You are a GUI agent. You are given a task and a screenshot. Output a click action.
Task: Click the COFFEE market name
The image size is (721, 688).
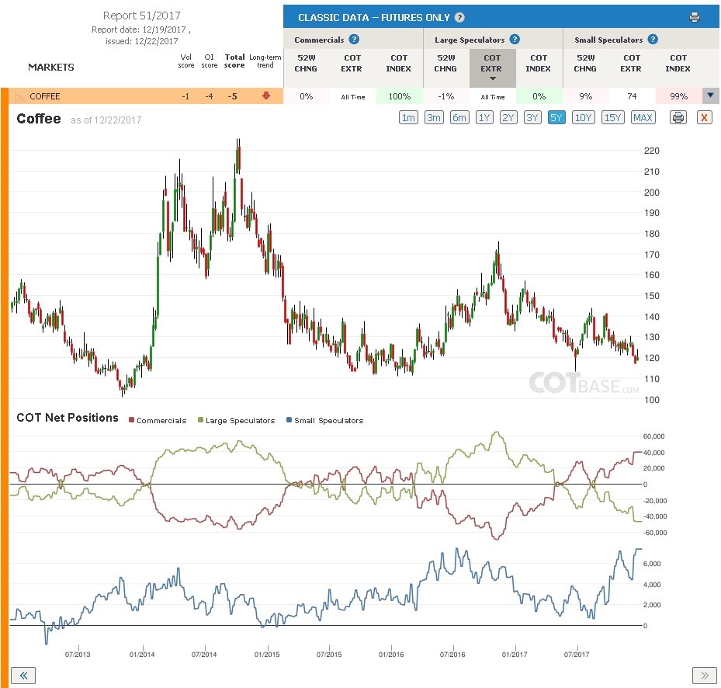coord(45,96)
